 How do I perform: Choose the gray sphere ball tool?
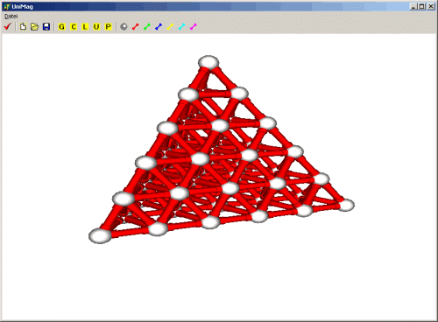click(124, 26)
